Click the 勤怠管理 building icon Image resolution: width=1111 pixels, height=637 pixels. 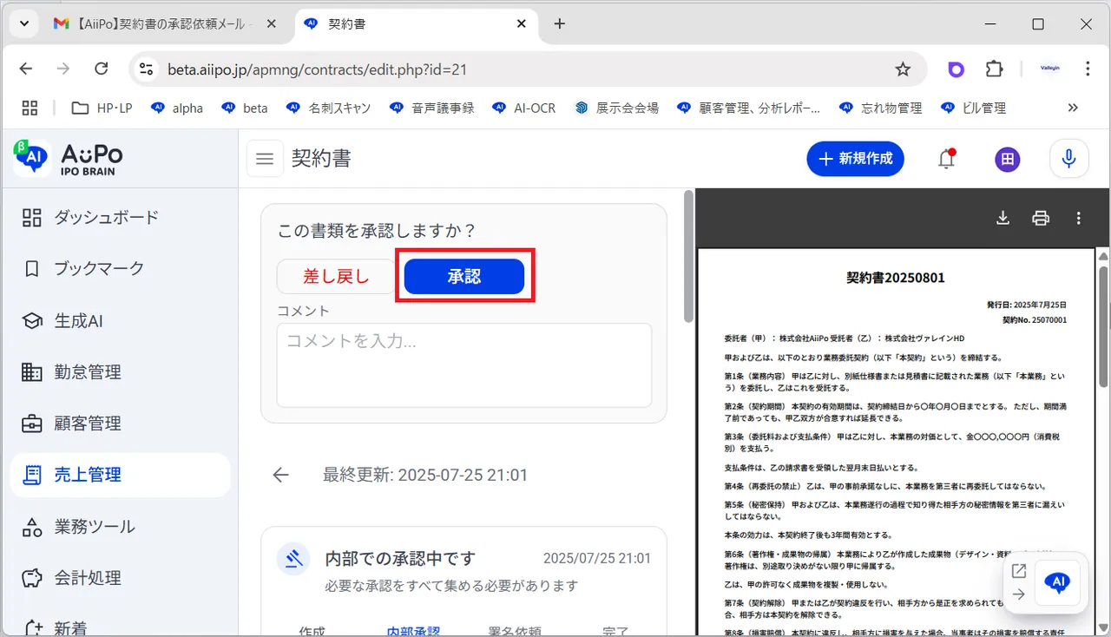(32, 372)
